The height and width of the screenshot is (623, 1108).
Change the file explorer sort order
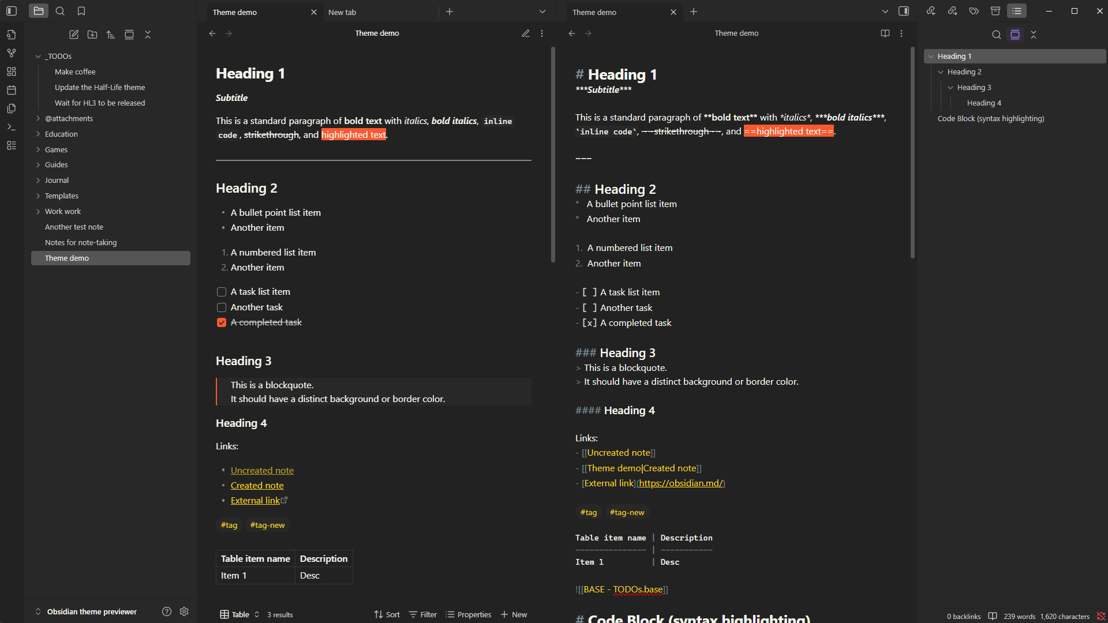[x=111, y=35]
